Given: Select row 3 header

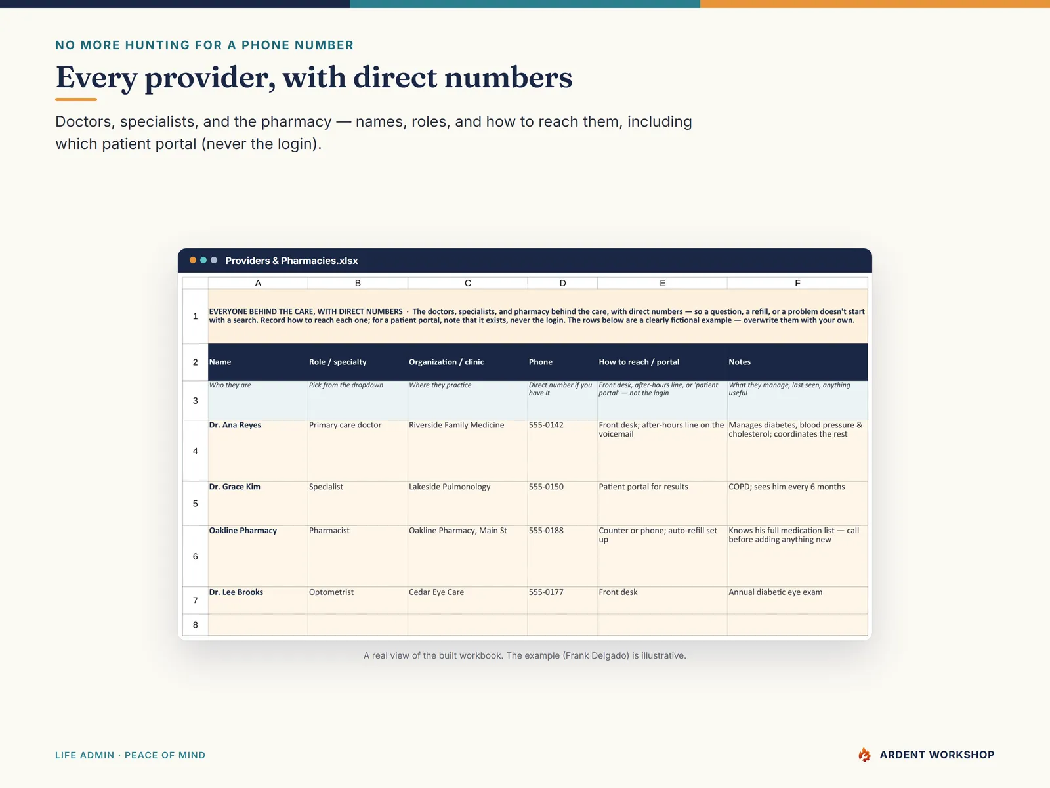Looking at the screenshot, I should click(195, 401).
